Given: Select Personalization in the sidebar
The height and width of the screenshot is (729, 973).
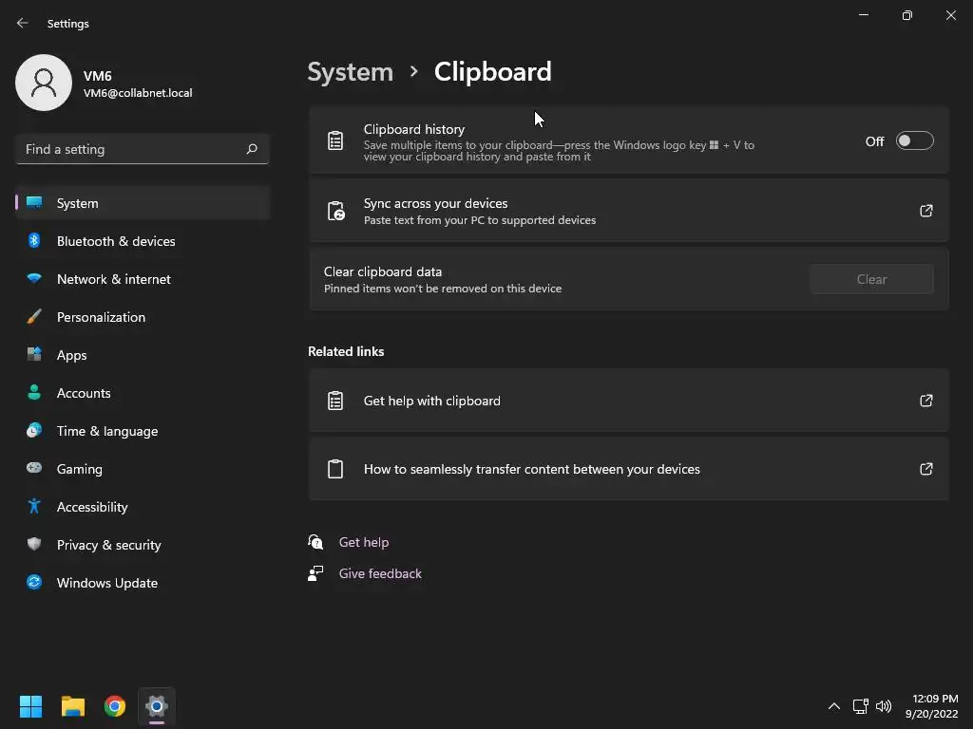Looking at the screenshot, I should [x=101, y=317].
